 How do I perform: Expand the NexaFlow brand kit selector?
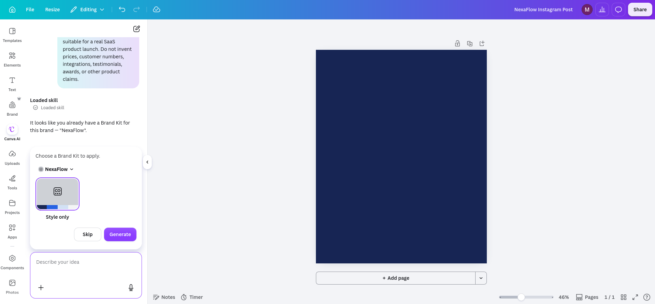(56, 169)
